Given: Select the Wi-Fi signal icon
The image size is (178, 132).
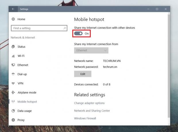Looking at the screenshot, I should (x=13, y=56).
